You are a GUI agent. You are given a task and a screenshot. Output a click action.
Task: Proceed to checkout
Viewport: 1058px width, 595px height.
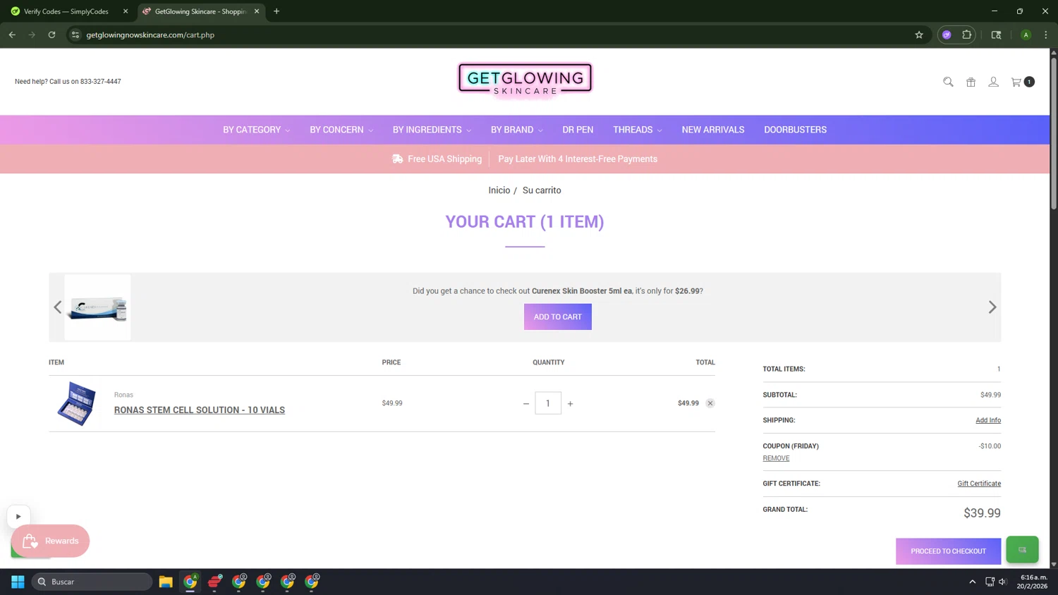coord(948,551)
